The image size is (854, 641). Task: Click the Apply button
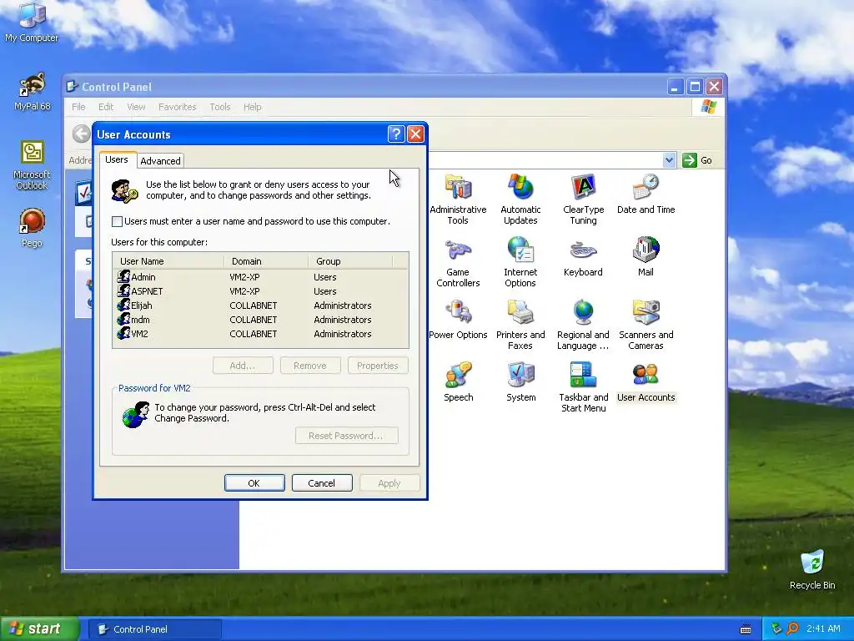[389, 483]
